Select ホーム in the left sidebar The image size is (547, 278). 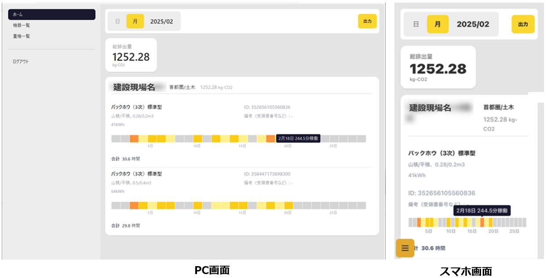click(x=51, y=14)
